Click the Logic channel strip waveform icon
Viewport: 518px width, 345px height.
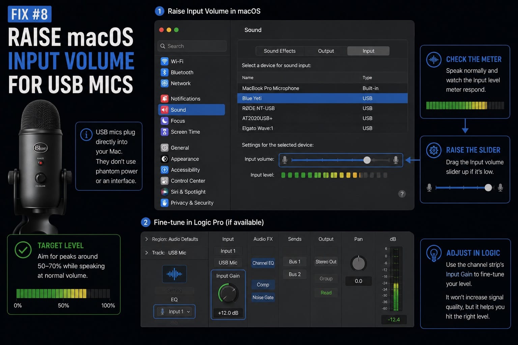pos(174,274)
